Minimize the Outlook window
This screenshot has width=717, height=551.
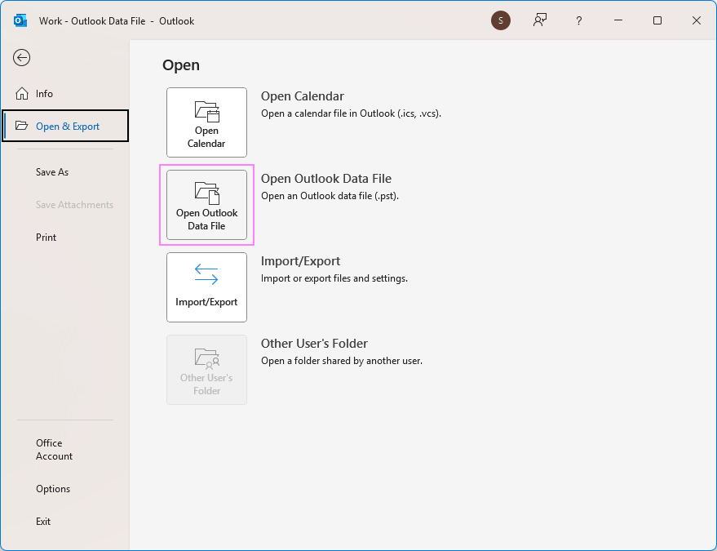tap(618, 20)
